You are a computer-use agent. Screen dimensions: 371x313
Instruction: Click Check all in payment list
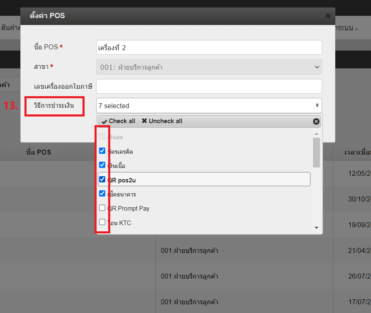click(x=119, y=121)
